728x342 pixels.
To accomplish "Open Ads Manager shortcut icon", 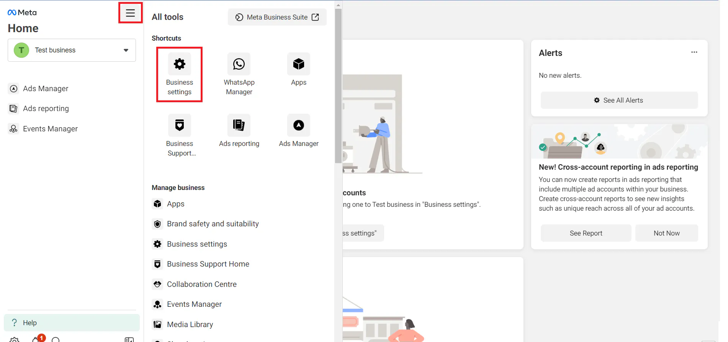I will pyautogui.click(x=299, y=125).
